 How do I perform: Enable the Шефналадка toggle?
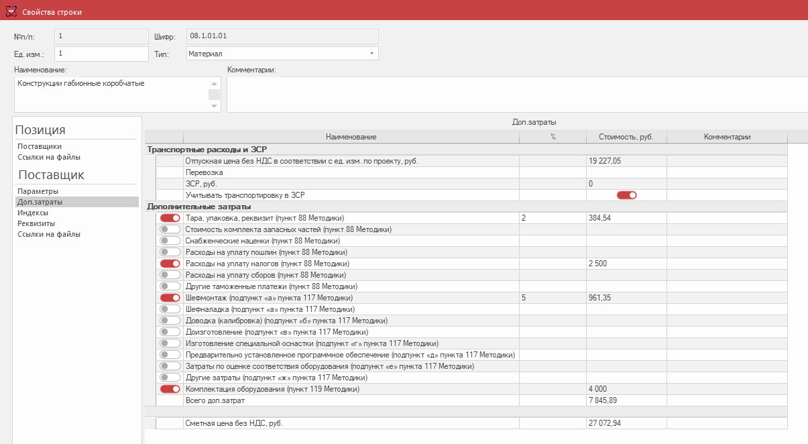pyautogui.click(x=170, y=309)
